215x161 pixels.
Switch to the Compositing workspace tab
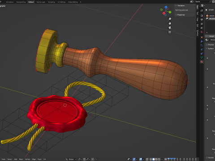pos(21,2)
